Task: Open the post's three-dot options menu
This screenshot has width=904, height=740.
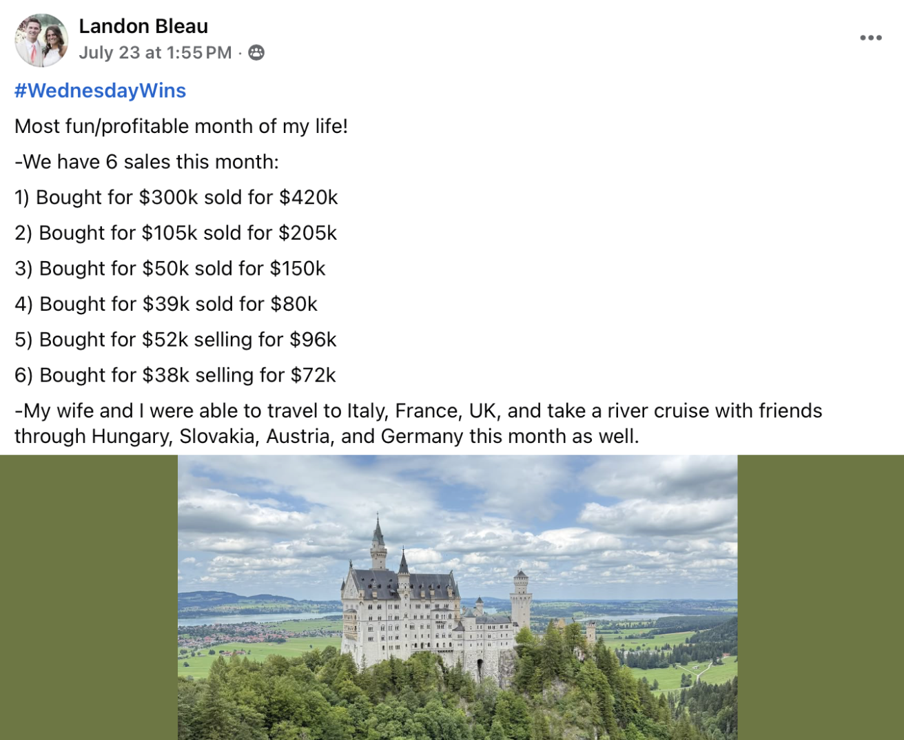Action: pyautogui.click(x=870, y=38)
